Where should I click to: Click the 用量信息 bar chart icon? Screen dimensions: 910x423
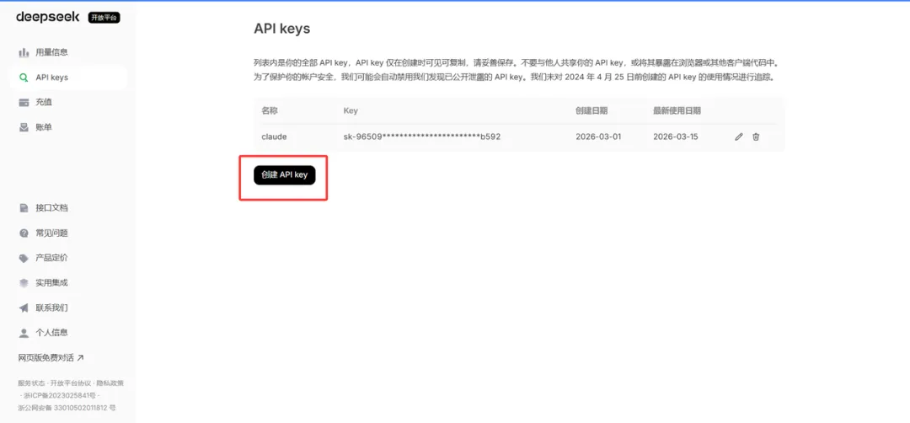coord(24,52)
